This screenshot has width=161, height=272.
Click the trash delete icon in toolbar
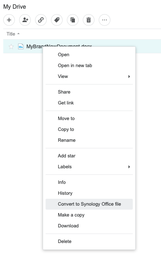89,20
